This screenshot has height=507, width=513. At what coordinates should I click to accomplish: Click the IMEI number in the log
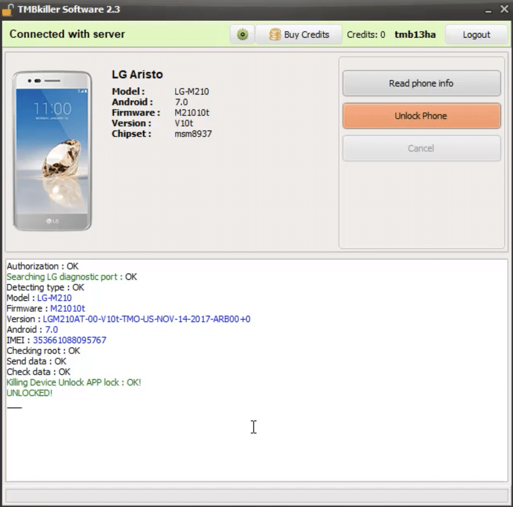pos(69,340)
